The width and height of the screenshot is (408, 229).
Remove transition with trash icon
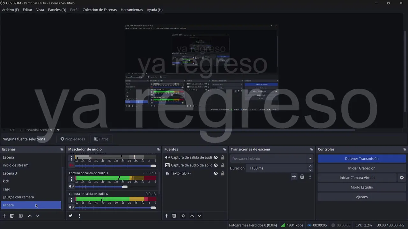click(302, 177)
